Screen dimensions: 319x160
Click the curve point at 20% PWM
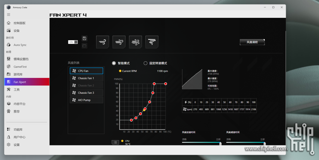(x=131, y=120)
